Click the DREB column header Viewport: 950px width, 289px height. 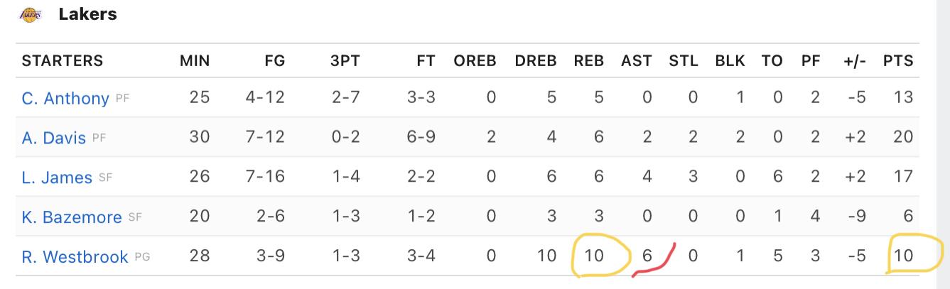click(536, 61)
